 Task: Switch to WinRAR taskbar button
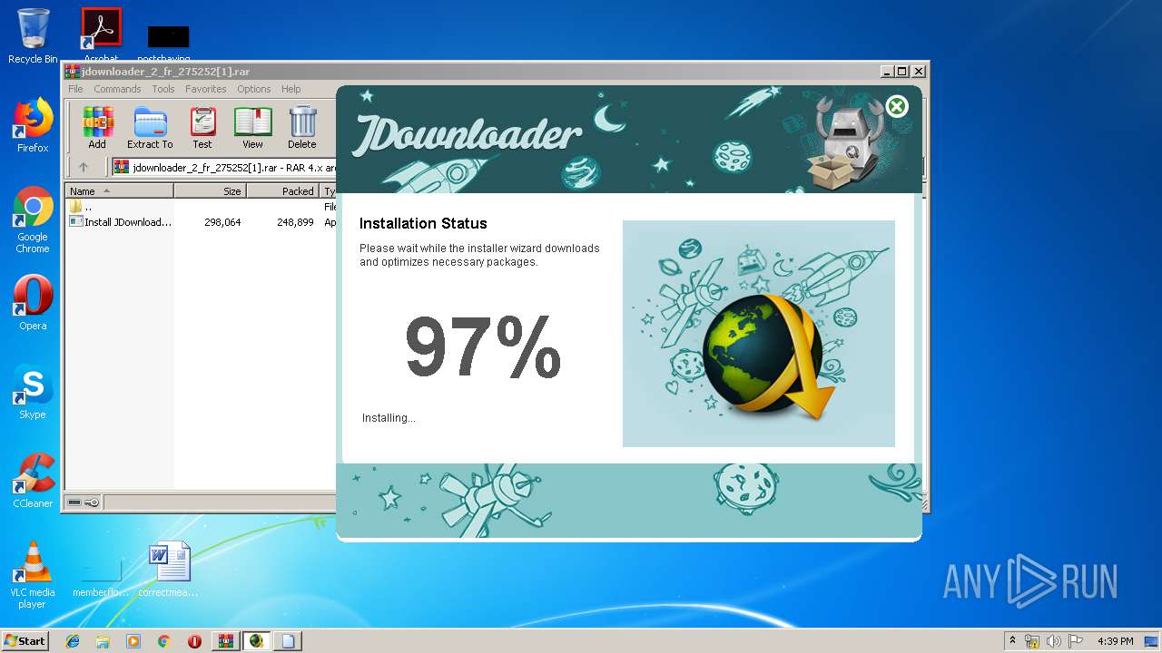(226, 641)
